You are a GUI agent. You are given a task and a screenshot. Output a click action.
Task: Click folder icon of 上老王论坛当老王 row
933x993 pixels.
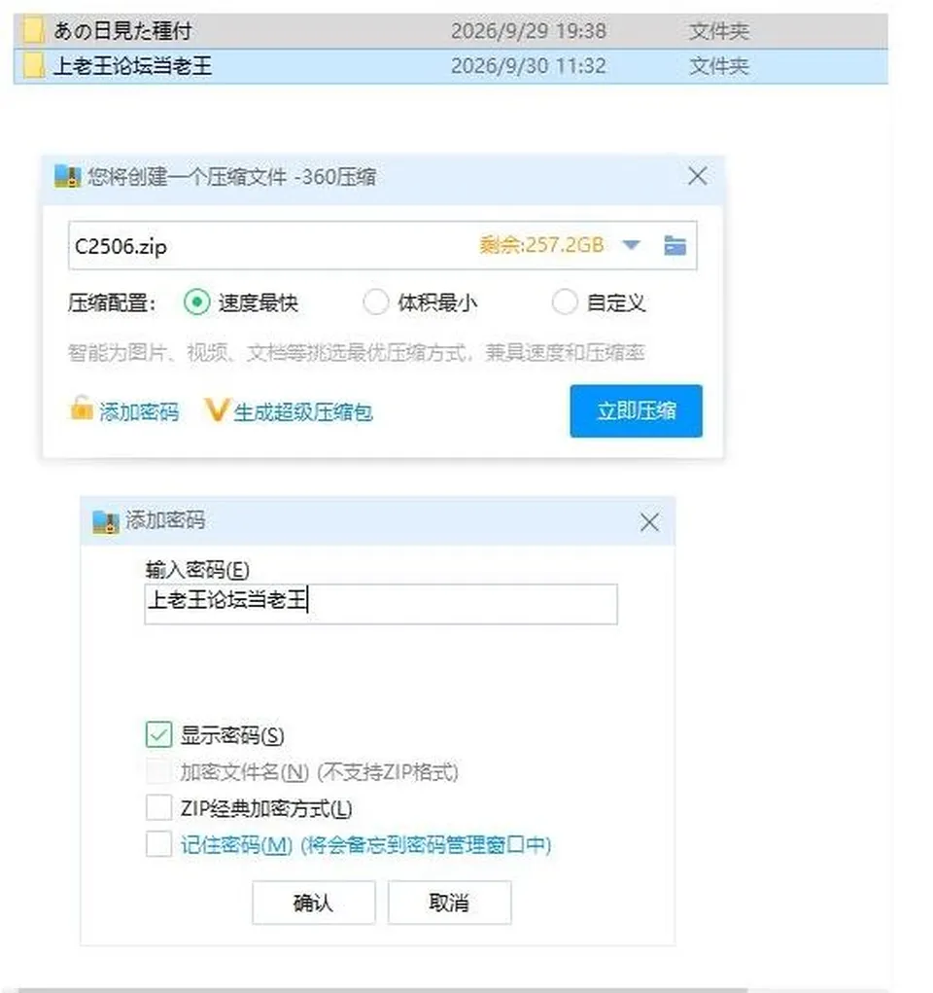pos(34,66)
